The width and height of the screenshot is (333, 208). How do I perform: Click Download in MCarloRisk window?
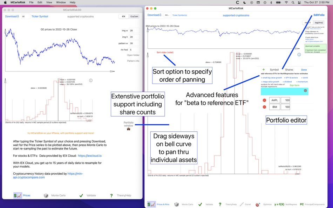(x=154, y=15)
